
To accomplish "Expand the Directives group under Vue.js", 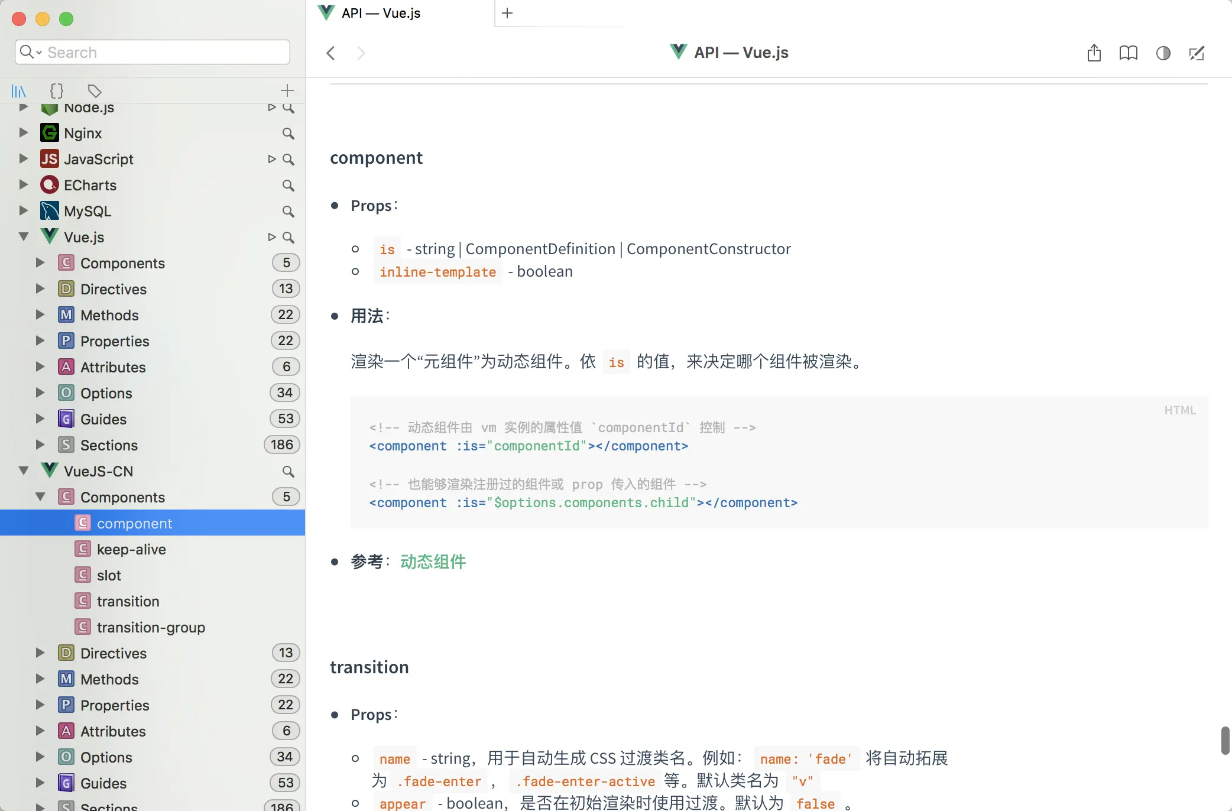I will coord(40,289).
